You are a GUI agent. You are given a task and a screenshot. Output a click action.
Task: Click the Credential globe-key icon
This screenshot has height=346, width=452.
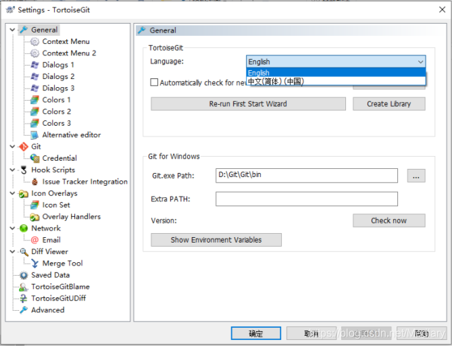pos(34,158)
